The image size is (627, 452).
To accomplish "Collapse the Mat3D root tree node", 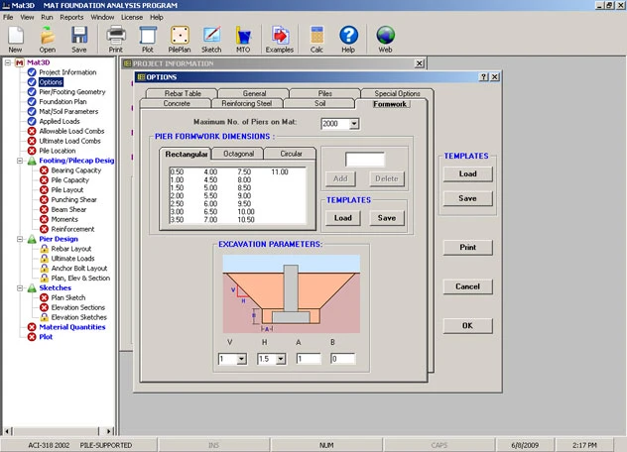I will click(x=8, y=62).
